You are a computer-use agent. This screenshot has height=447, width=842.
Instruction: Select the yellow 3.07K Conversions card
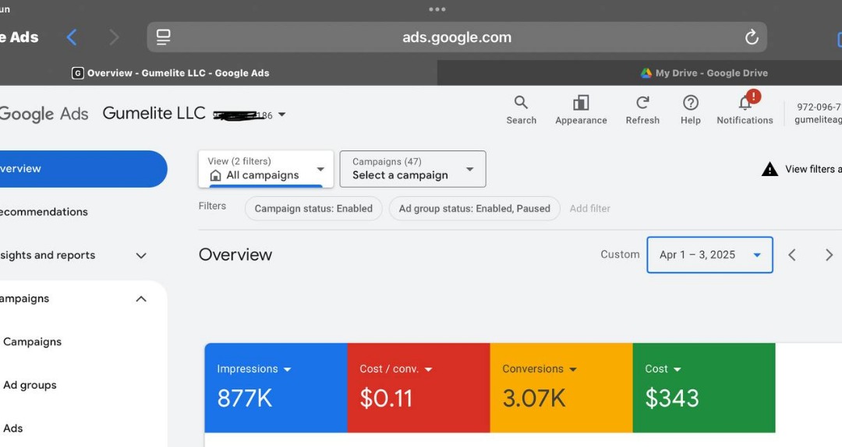[561, 388]
